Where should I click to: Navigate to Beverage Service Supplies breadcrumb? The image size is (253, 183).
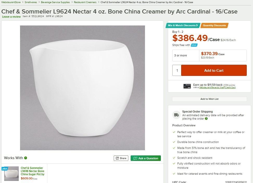(x=55, y=2)
